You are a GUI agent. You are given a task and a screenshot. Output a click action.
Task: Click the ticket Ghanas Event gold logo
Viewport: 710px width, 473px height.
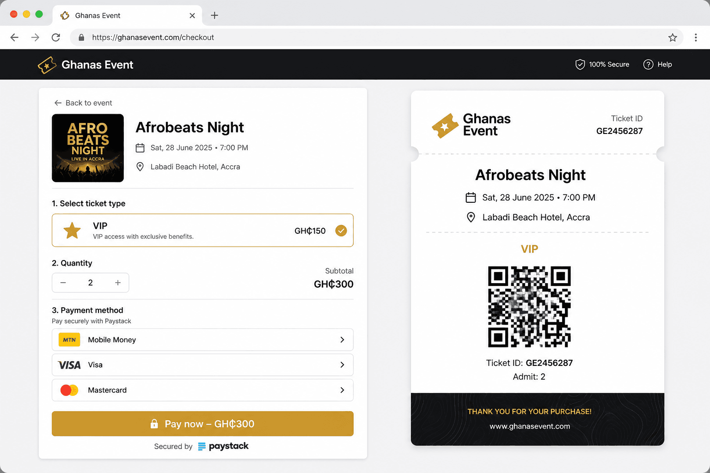[445, 126]
